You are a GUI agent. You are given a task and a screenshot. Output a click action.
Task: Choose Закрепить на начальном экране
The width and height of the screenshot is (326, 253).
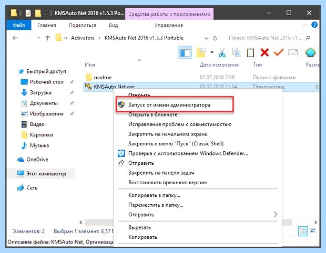pyautogui.click(x=168, y=134)
